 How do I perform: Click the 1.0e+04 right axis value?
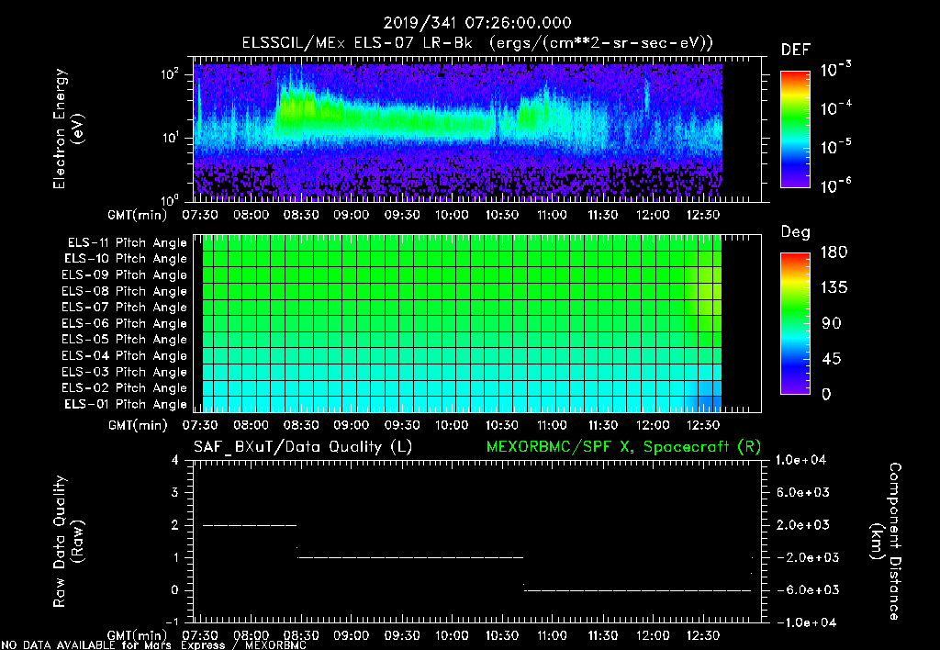point(800,460)
